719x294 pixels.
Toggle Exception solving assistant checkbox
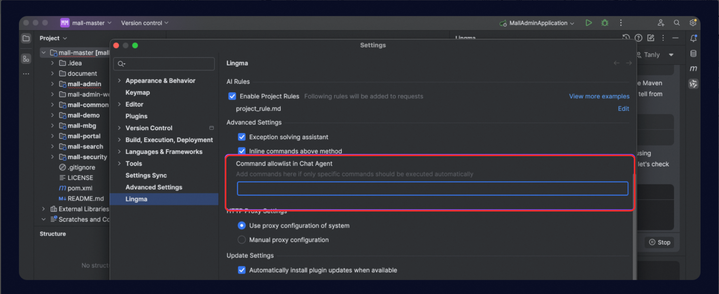(241, 137)
